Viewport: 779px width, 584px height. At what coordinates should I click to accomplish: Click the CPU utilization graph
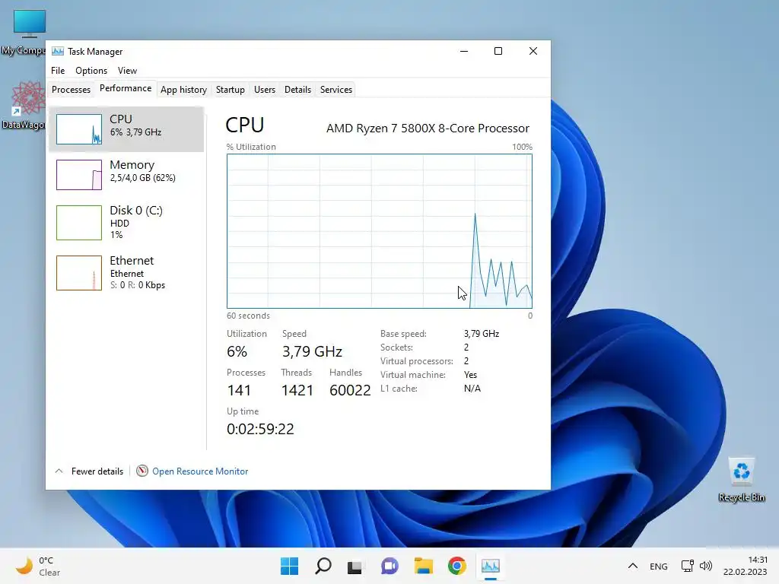tap(379, 231)
